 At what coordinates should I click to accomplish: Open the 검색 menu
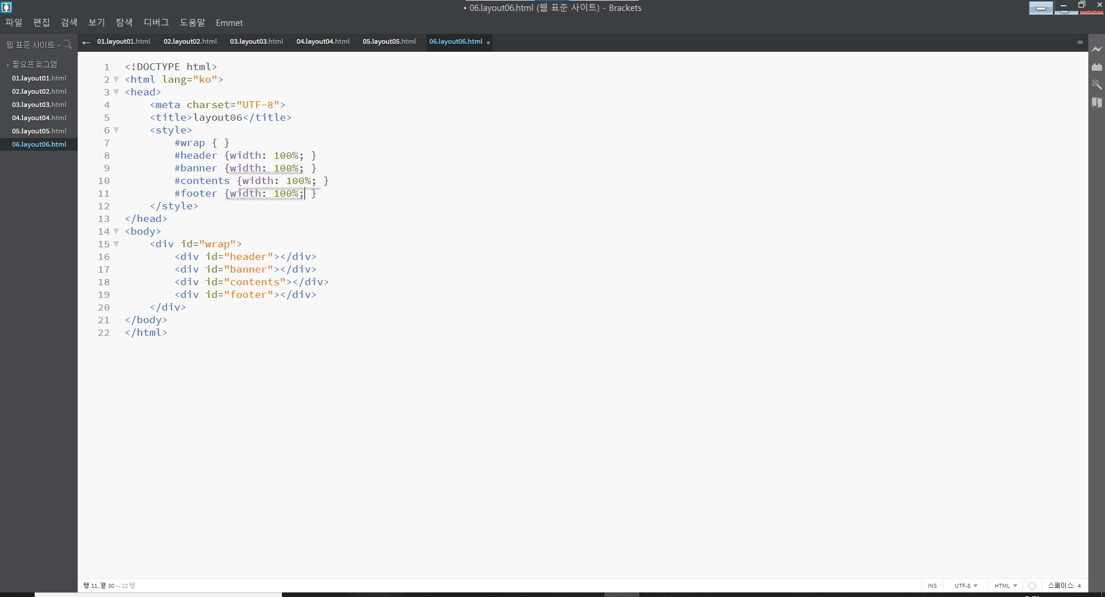pos(69,22)
